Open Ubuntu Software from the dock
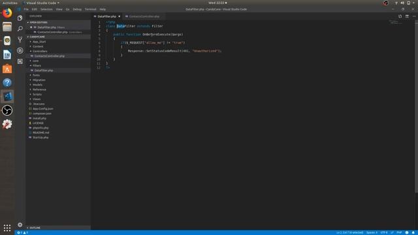This screenshot has width=418, height=235. 7,69
